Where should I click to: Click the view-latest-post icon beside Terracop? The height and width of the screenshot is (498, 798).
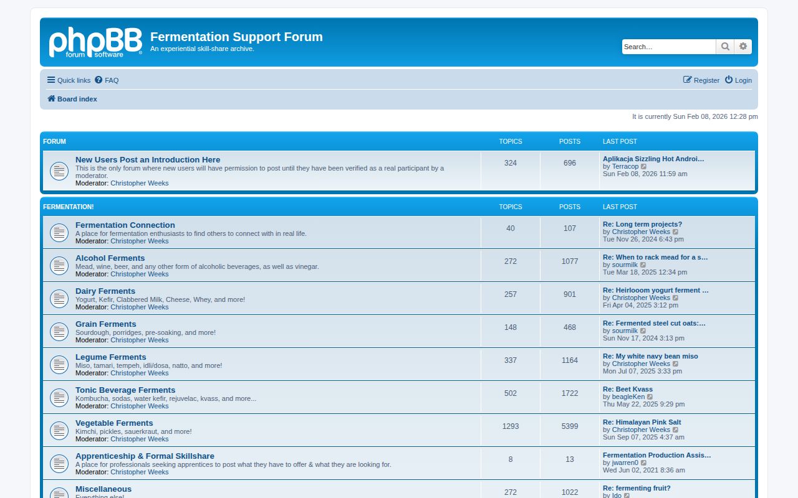tap(644, 166)
